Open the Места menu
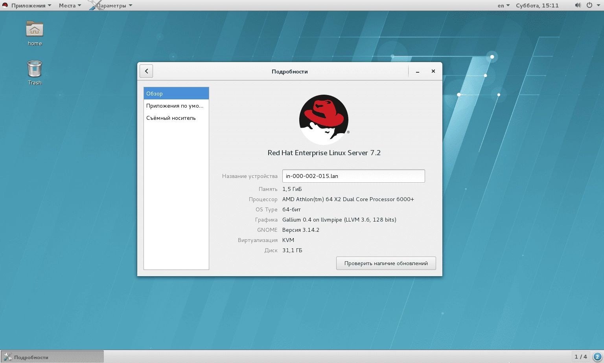 pos(70,5)
